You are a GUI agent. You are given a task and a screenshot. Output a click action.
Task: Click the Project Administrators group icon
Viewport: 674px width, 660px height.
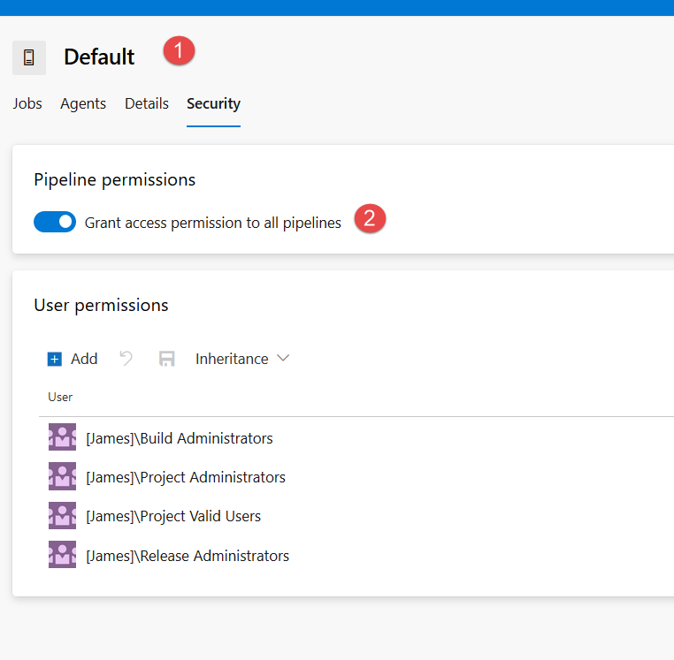point(62,477)
